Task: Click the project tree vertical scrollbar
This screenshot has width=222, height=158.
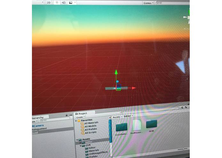Action: 110,131
